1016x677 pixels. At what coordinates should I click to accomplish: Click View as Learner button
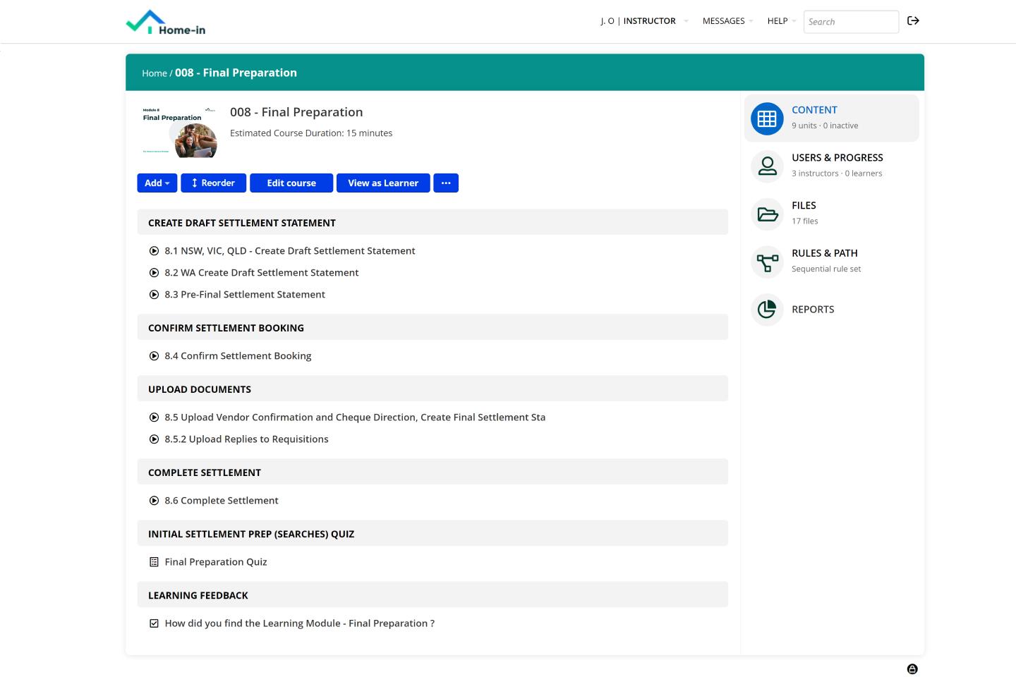383,183
